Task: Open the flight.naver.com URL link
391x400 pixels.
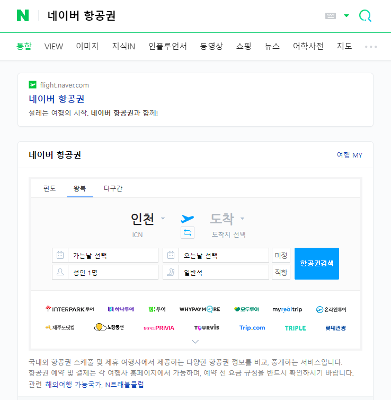Action: (x=65, y=85)
